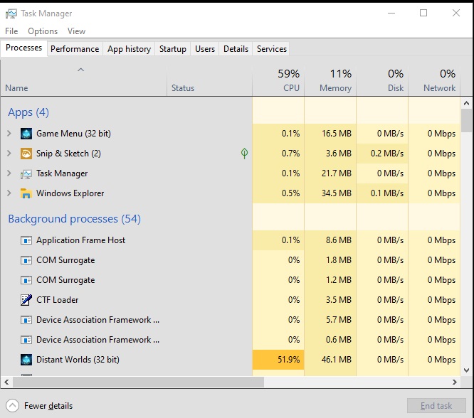Click the Snip & Sketch icon
Screen dimensions: 474x418
pos(26,154)
